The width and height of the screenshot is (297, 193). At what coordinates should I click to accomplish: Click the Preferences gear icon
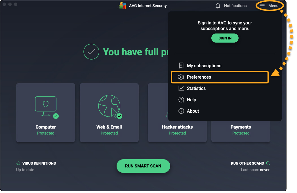click(181, 77)
